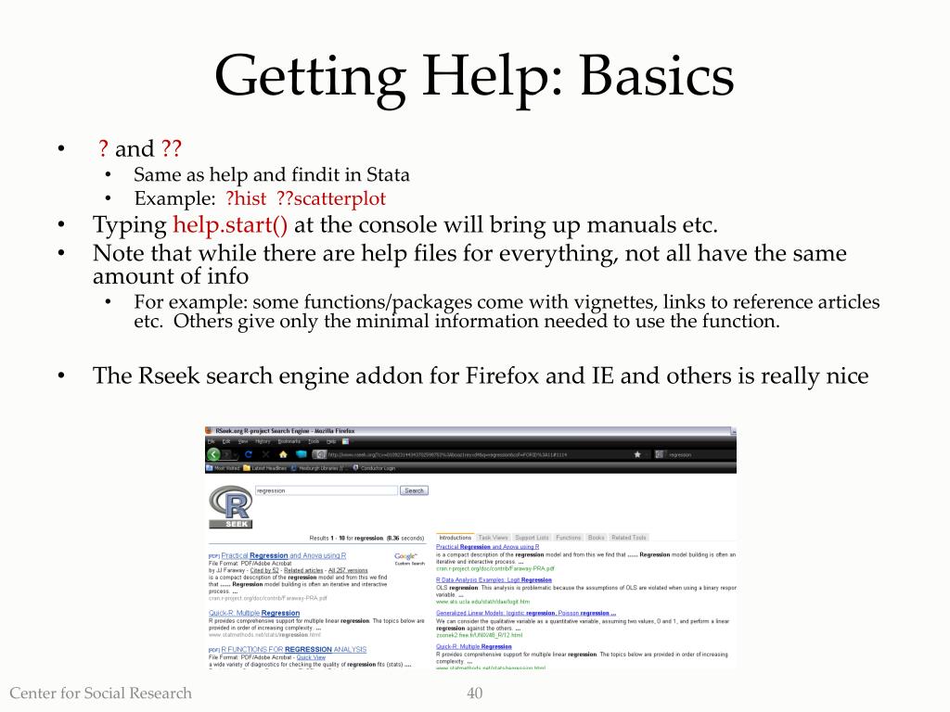Open the Help menu in Firefox

[331, 442]
